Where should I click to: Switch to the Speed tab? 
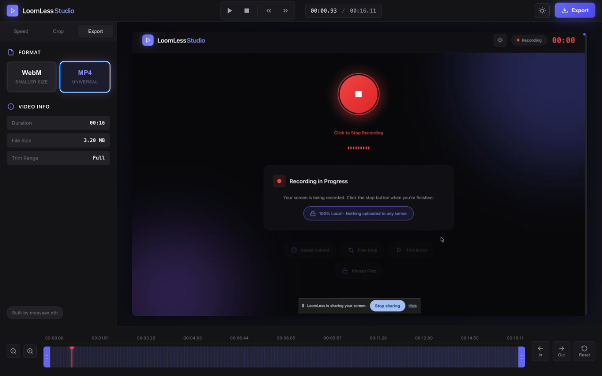coord(21,31)
